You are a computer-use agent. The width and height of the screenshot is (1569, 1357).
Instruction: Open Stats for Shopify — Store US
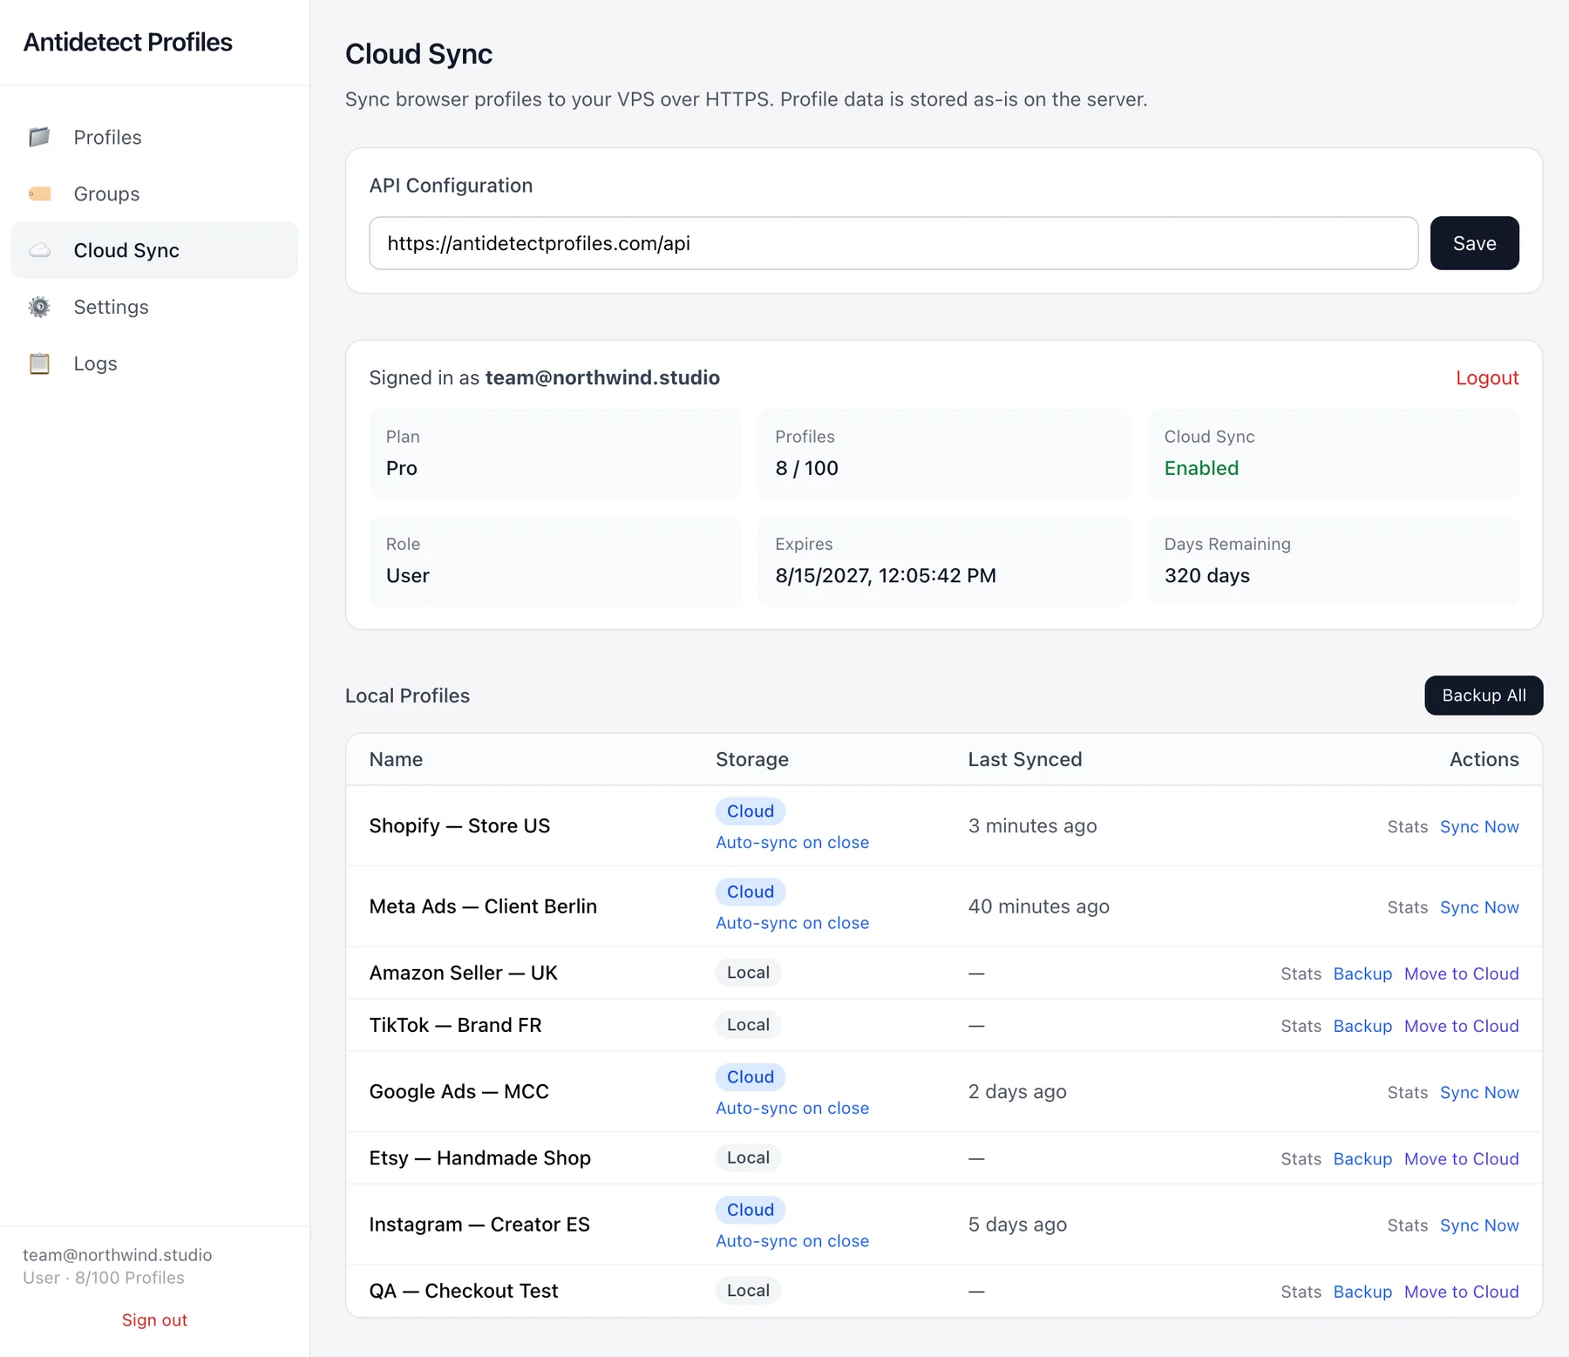(x=1408, y=826)
